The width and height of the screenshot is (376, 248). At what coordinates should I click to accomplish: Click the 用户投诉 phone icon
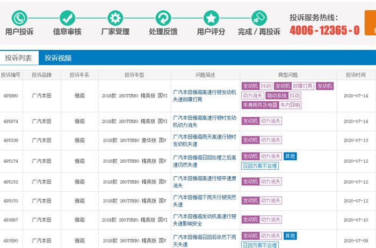coord(19,18)
